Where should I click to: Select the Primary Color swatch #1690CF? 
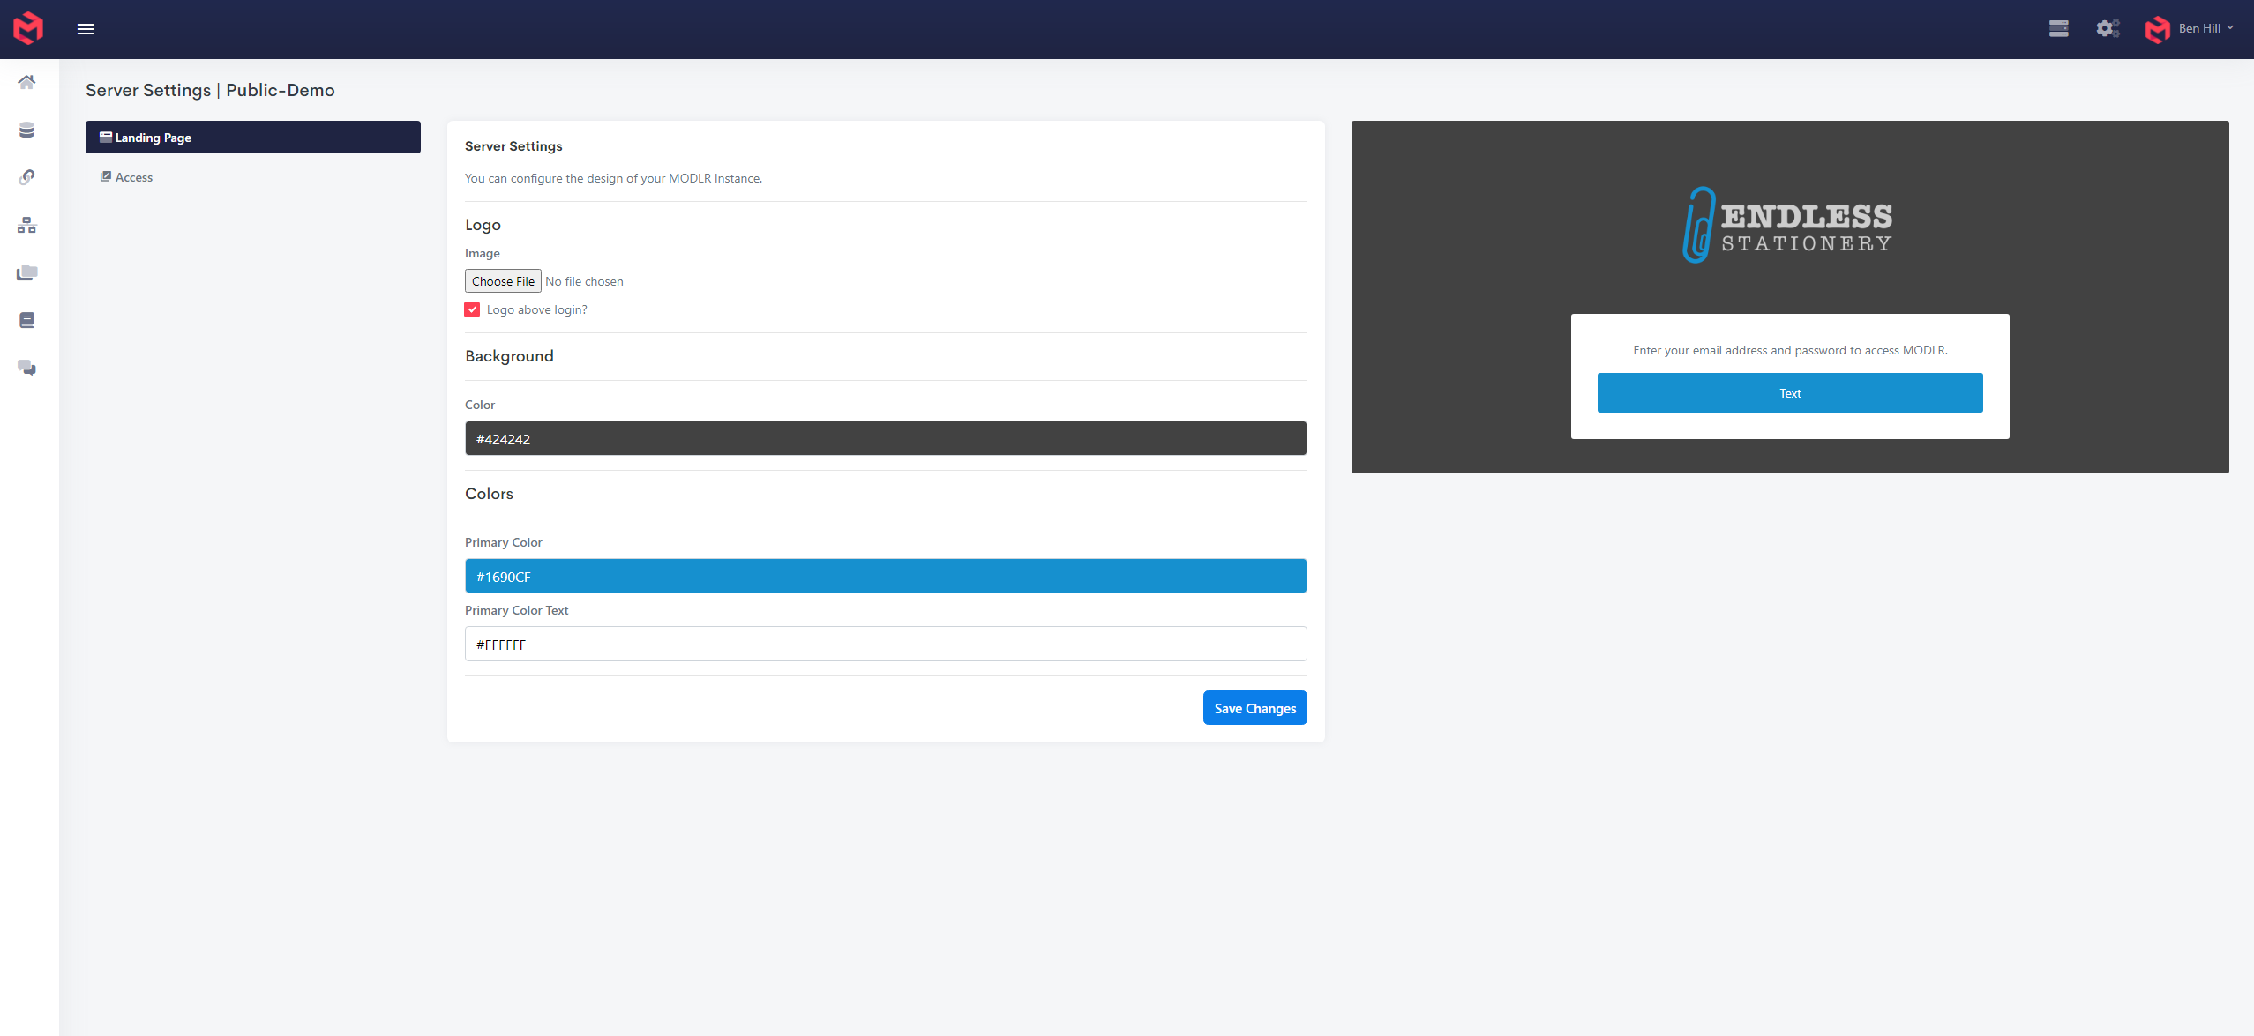pos(886,577)
